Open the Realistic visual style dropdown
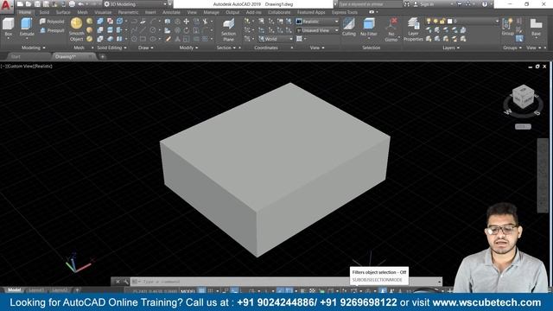Screen dimensions: 553x311 (317, 22)
